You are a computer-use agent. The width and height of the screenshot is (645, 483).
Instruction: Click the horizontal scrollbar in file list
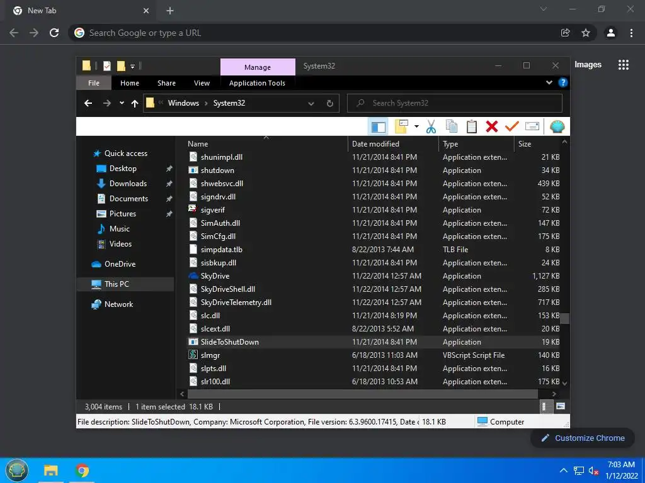click(362, 394)
